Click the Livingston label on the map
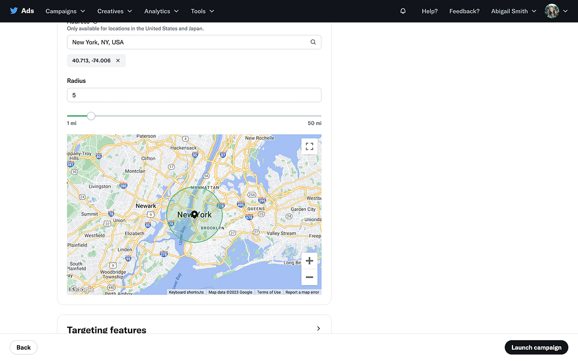 point(99,186)
